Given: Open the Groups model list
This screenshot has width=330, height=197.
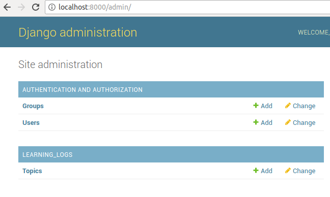Looking at the screenshot, I should (33, 106).
